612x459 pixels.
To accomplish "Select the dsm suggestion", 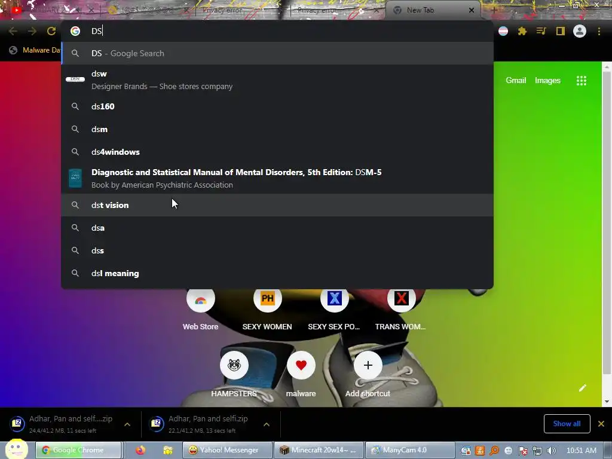I will [277, 129].
